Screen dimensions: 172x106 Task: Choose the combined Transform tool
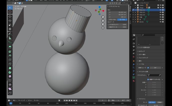click(10, 29)
